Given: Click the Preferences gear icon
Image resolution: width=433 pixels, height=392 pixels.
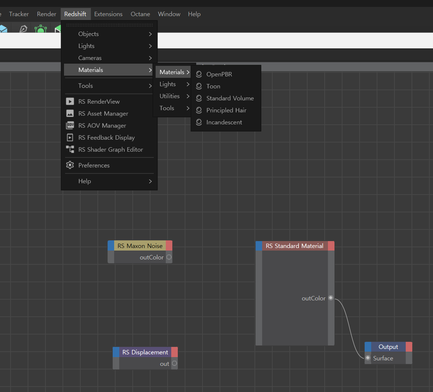Looking at the screenshot, I should (x=70, y=165).
